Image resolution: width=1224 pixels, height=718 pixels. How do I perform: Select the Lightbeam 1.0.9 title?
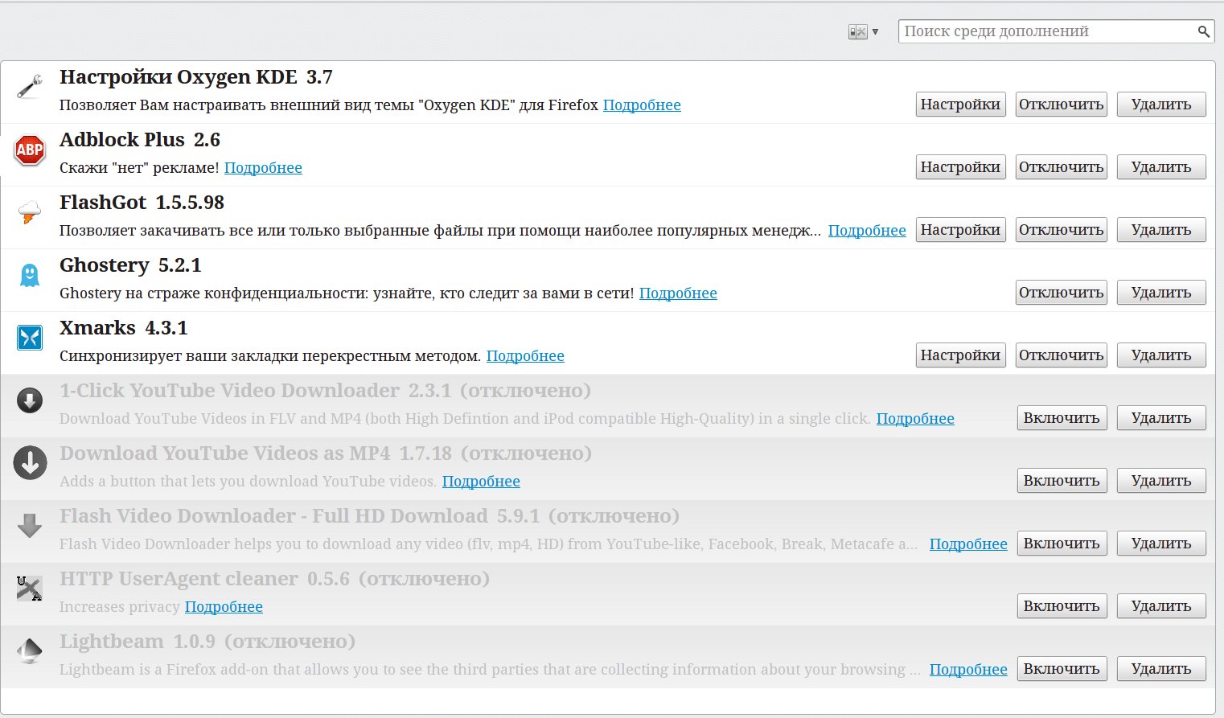coord(207,642)
